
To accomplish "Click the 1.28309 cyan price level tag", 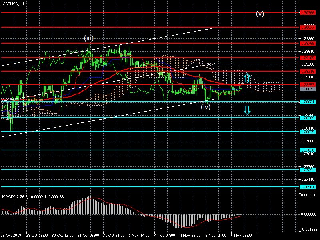I will pos(308,118).
